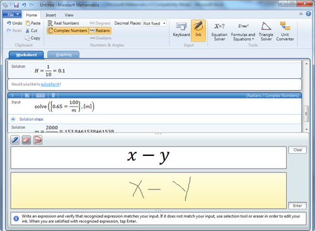Image resolution: width=315 pixels, height=231 pixels.
Task: Enable Real Numbers mode
Action: [64, 23]
